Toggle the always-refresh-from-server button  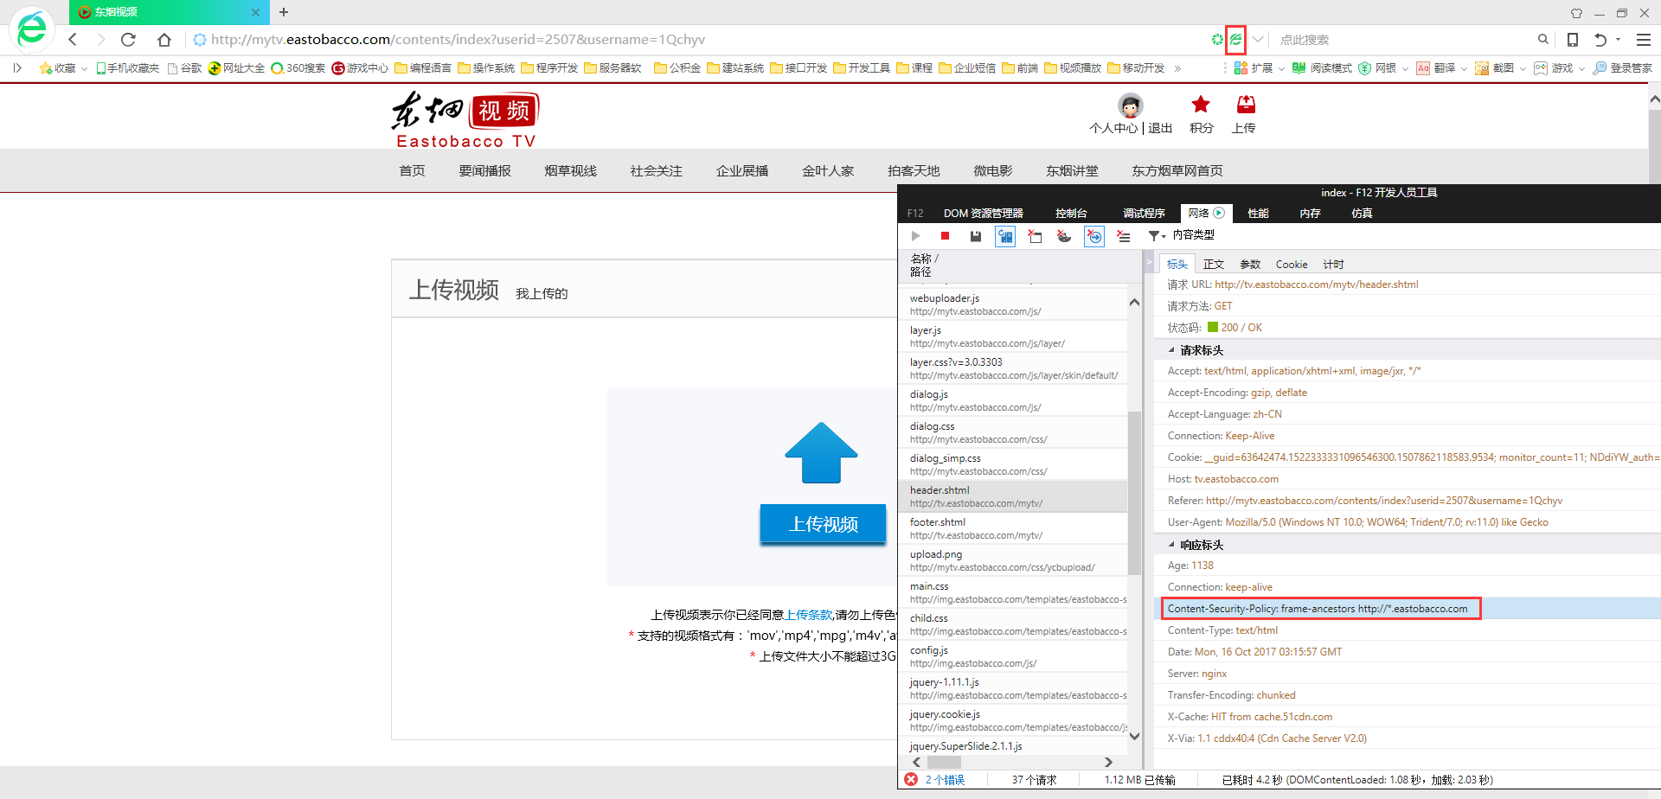click(1005, 236)
